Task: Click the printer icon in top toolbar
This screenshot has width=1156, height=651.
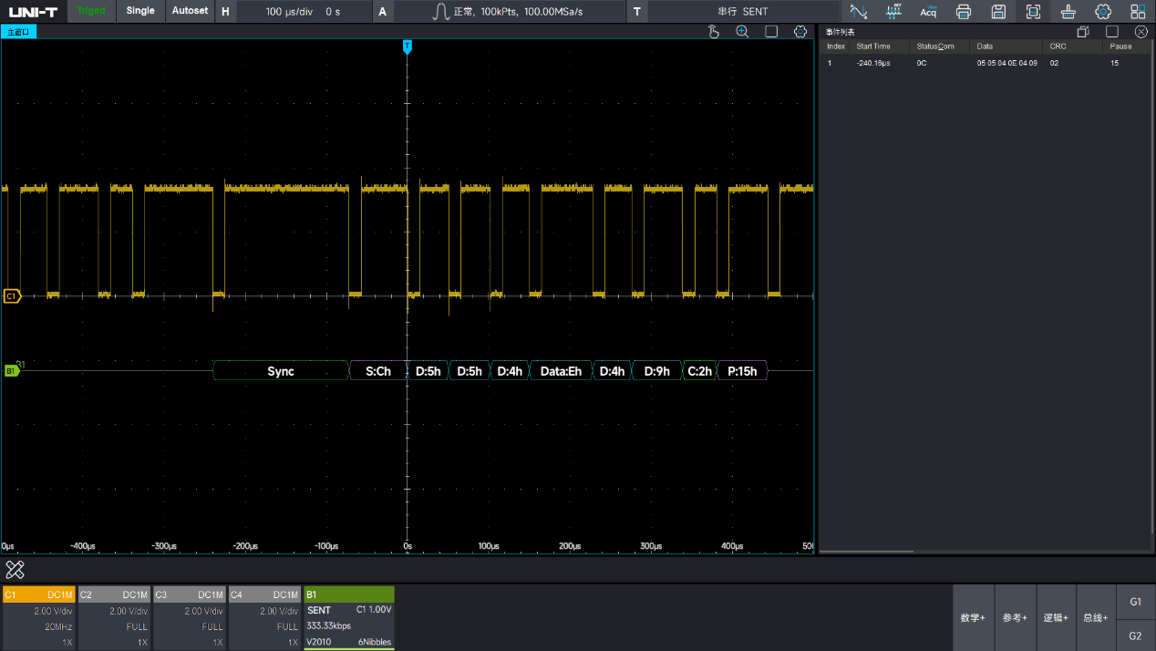Action: point(964,12)
